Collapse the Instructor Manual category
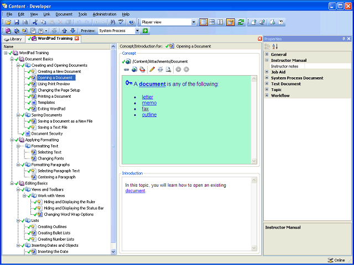Viewport: 354px width, 265px height. pyautogui.click(x=267, y=60)
